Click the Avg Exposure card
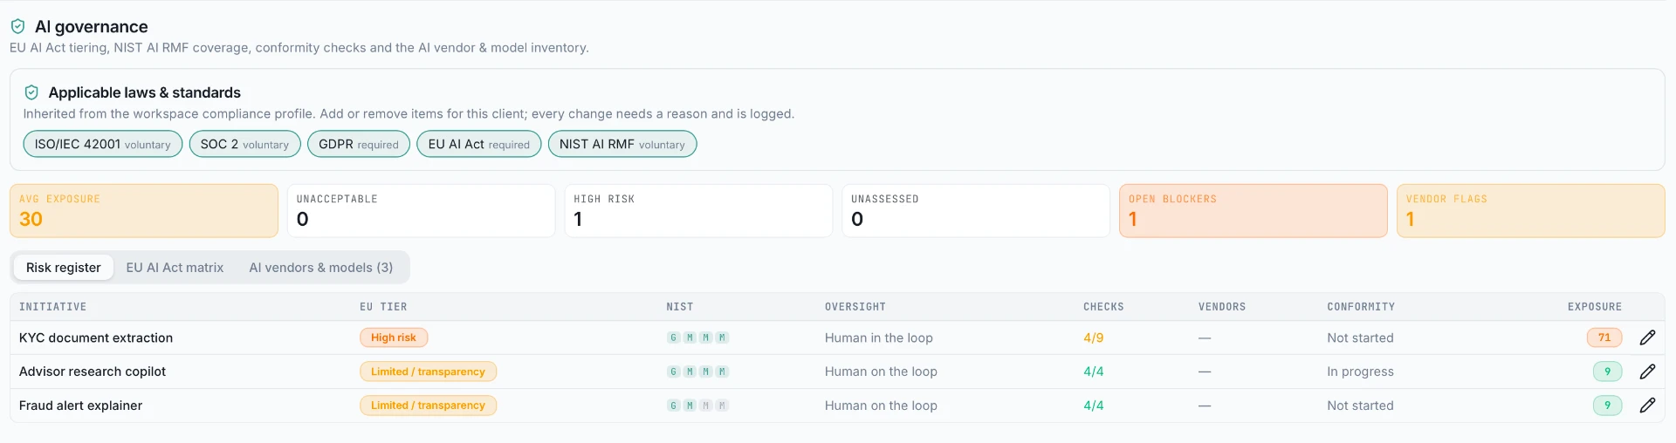The height and width of the screenshot is (443, 1676). [x=144, y=210]
